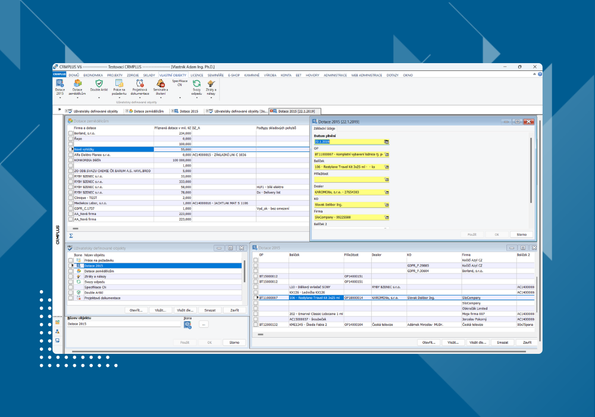The image size is (595, 417).
Task: Expand the dropdown arrow under Svozy odpadu
Action: (196, 98)
